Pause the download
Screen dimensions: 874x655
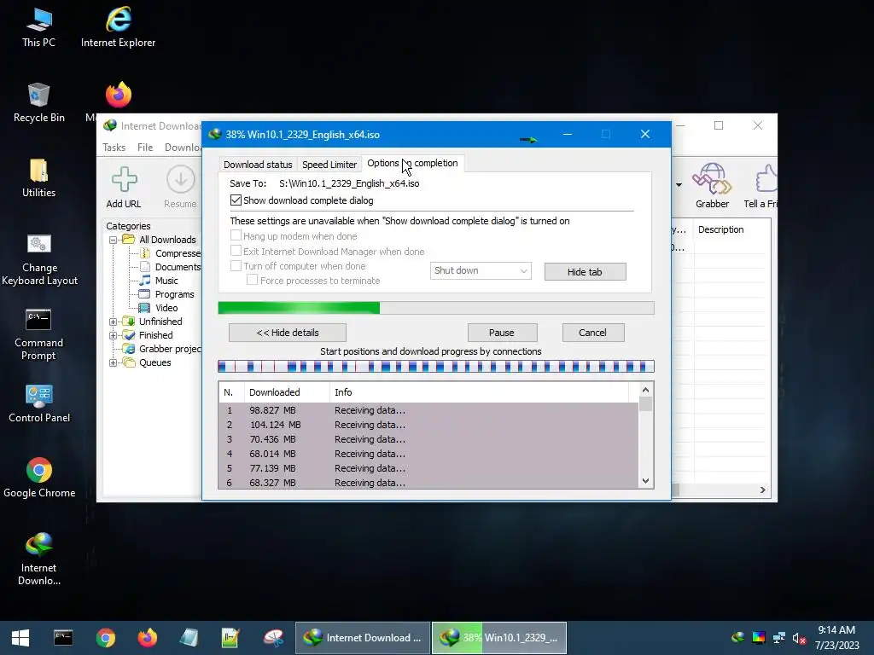click(502, 333)
